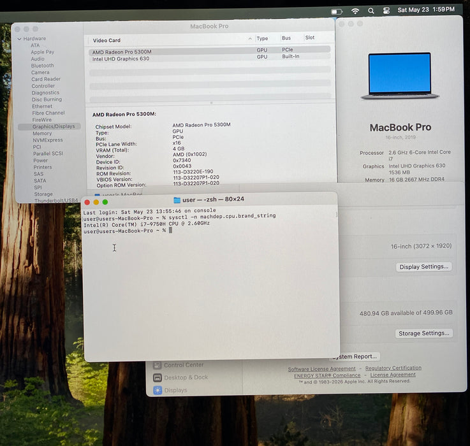Select Printers in hardware list
Viewport: 470px width, 446px height.
[43, 167]
